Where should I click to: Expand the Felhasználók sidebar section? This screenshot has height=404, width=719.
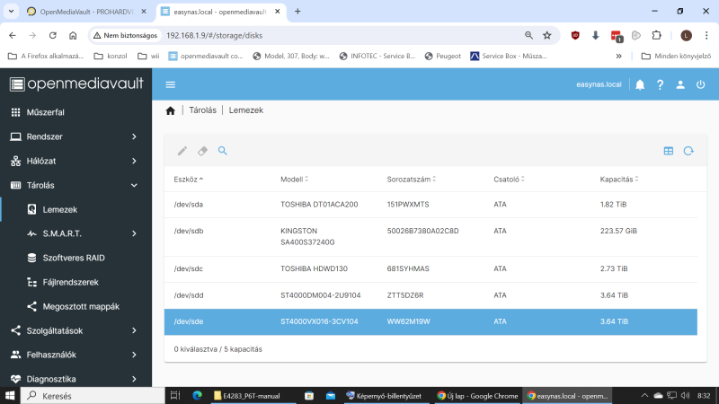(x=75, y=355)
